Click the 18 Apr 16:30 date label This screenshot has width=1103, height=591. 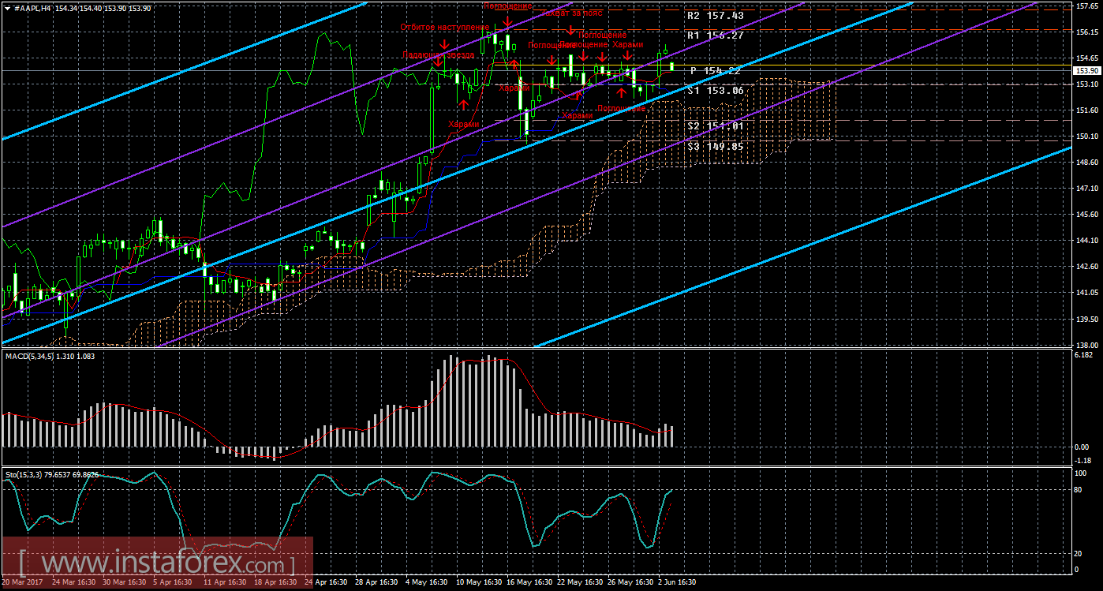(x=275, y=583)
